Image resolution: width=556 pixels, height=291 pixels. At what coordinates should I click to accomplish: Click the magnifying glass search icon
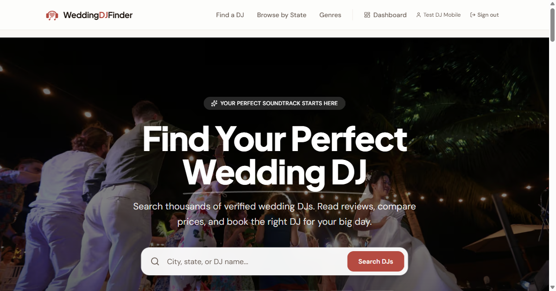coord(155,261)
